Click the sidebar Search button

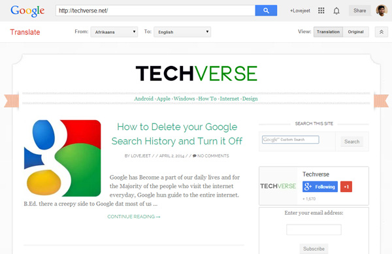pos(351,142)
